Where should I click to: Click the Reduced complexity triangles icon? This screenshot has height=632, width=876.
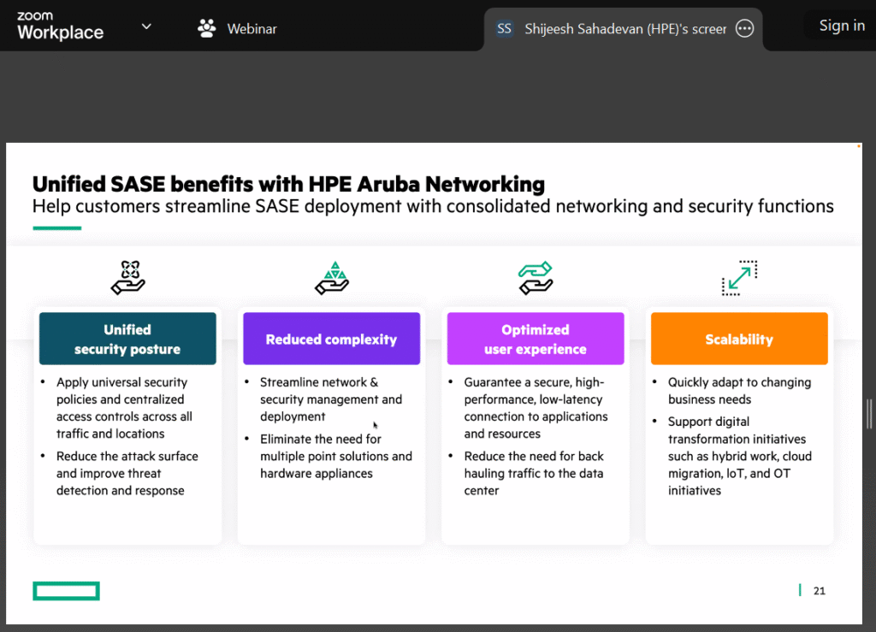[x=333, y=277]
